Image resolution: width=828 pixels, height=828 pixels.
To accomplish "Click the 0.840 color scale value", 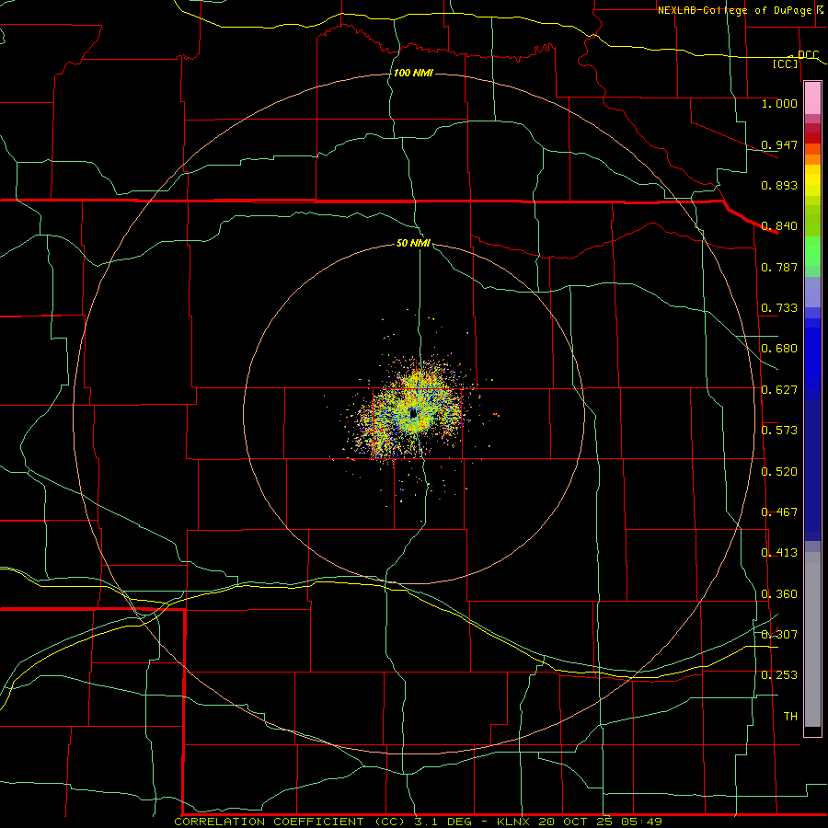I will 779,226.
